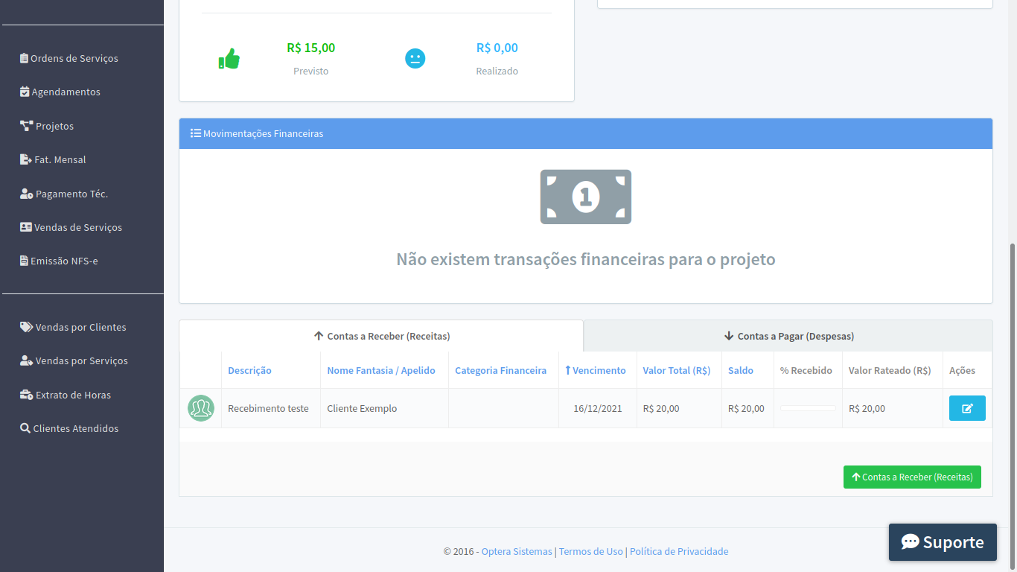Select Contas a Receber (Receitas) tab
This screenshot has height=572, width=1017.
381,336
